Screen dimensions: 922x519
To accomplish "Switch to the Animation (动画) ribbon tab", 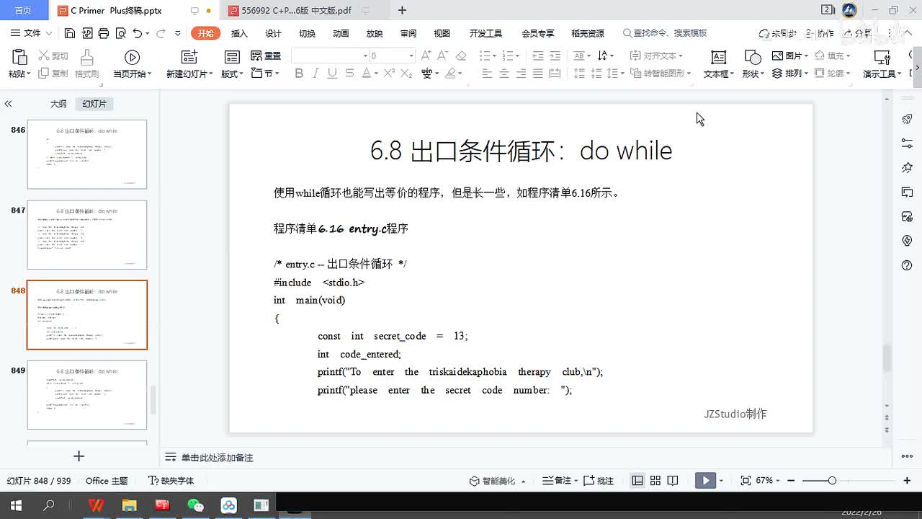I will (x=341, y=33).
